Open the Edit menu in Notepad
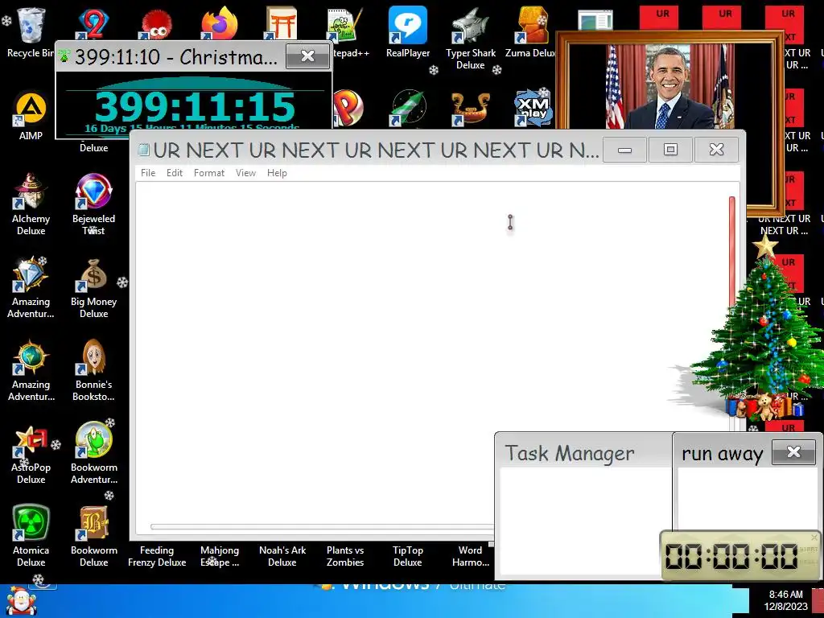The width and height of the screenshot is (824, 618). (175, 173)
